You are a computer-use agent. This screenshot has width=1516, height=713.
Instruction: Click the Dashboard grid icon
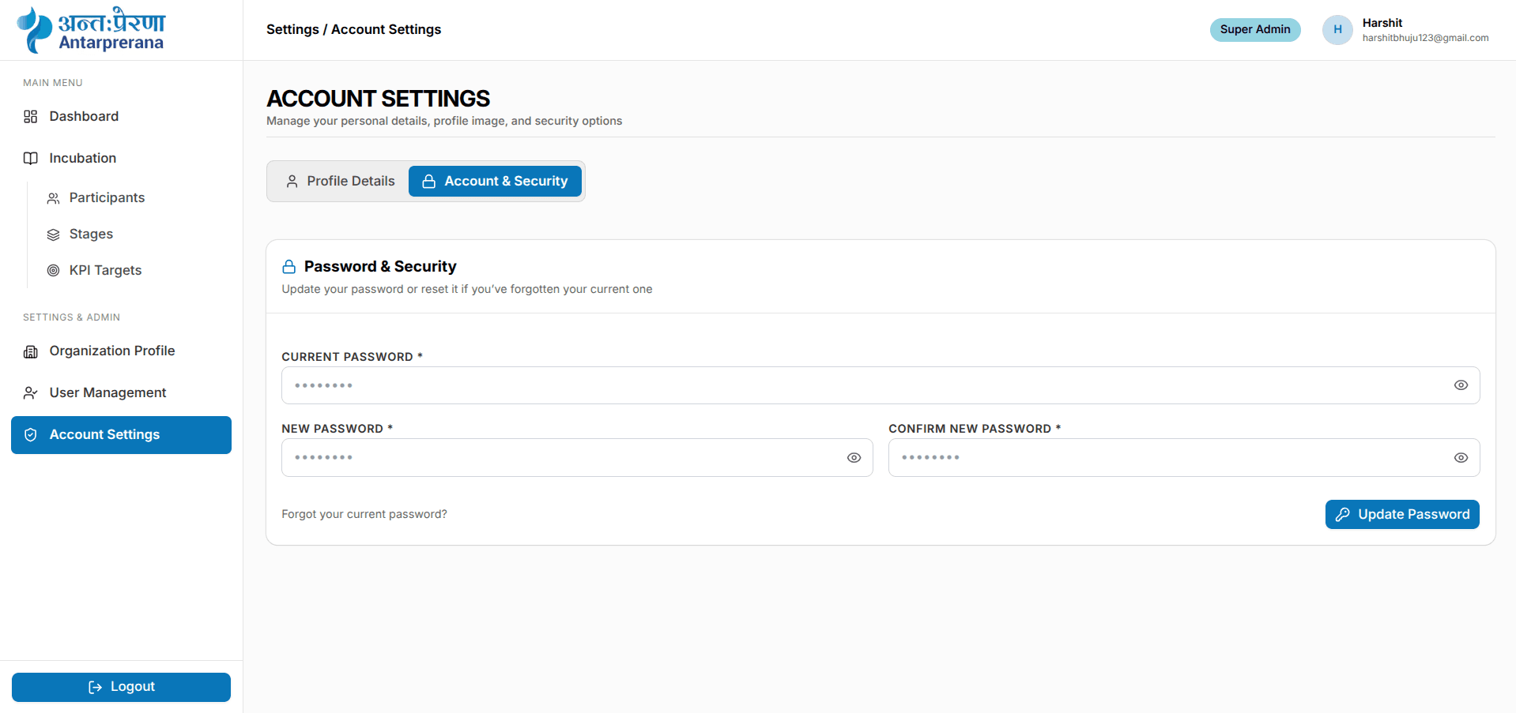click(31, 117)
